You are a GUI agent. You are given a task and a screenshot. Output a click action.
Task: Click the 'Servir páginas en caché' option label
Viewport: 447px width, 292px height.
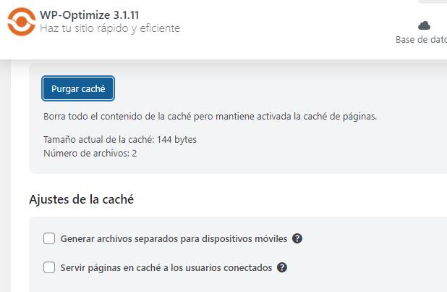pos(166,267)
